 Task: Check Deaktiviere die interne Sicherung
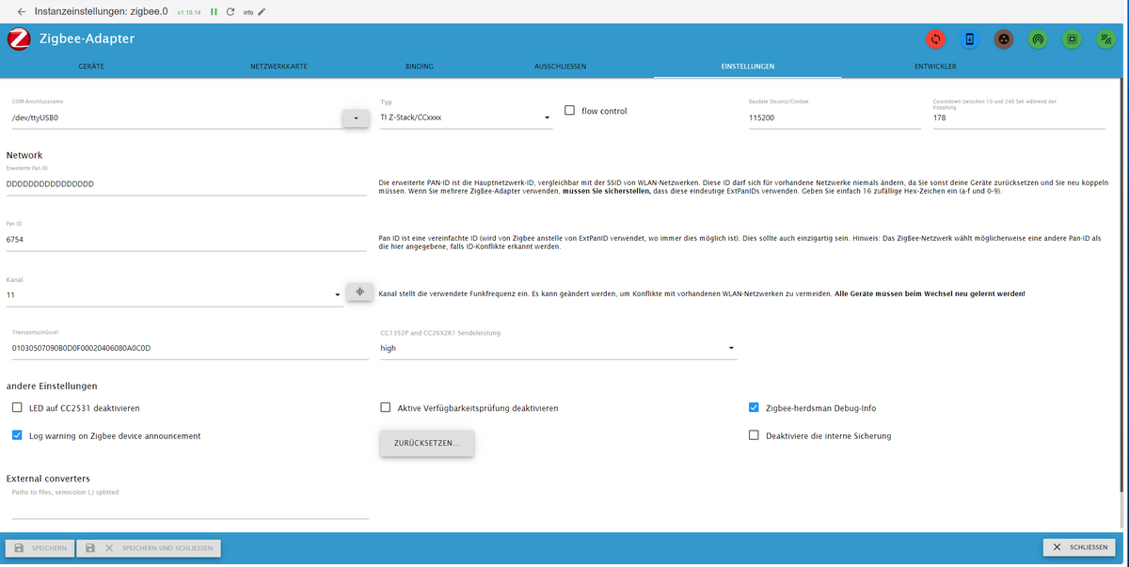click(754, 435)
